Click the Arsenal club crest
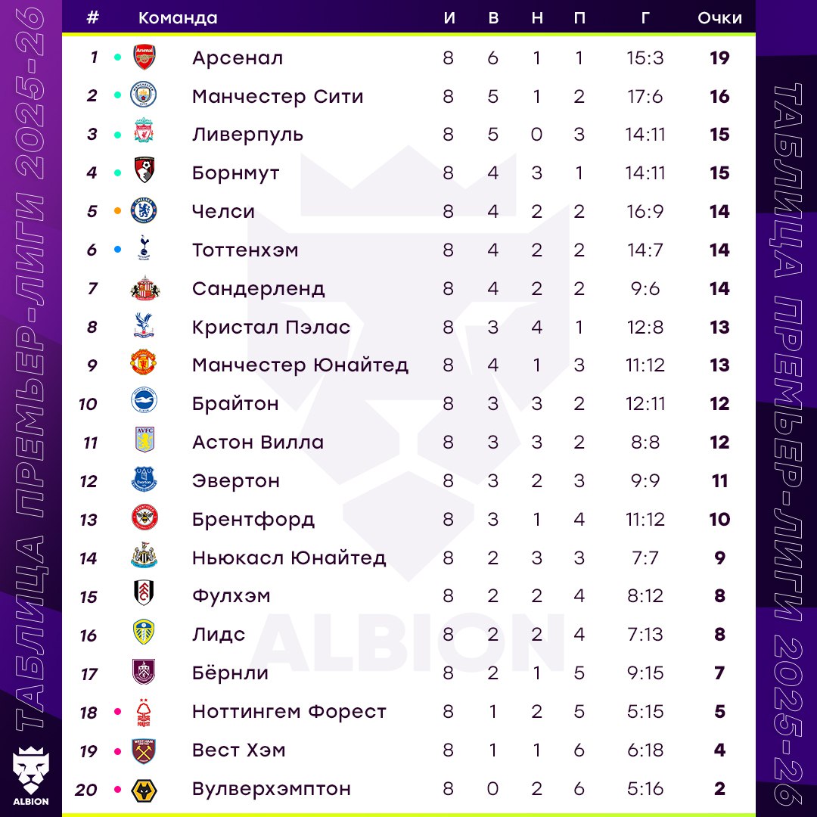Screen dimensions: 817x817 [144, 57]
